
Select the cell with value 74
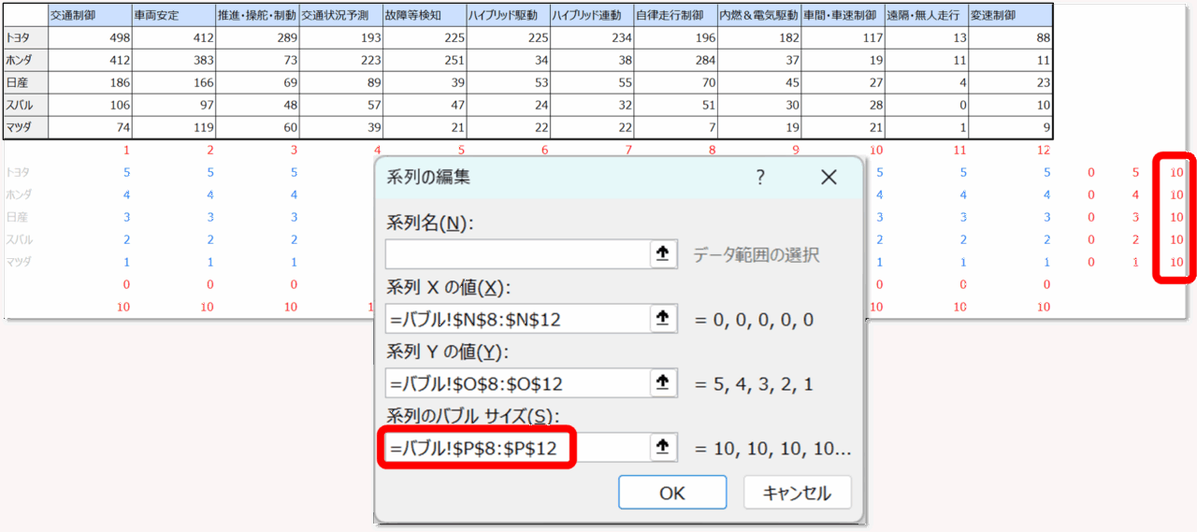tap(89, 127)
